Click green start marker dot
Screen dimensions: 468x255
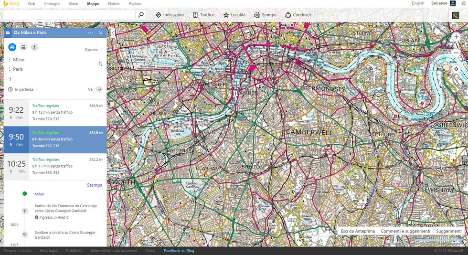25,194
